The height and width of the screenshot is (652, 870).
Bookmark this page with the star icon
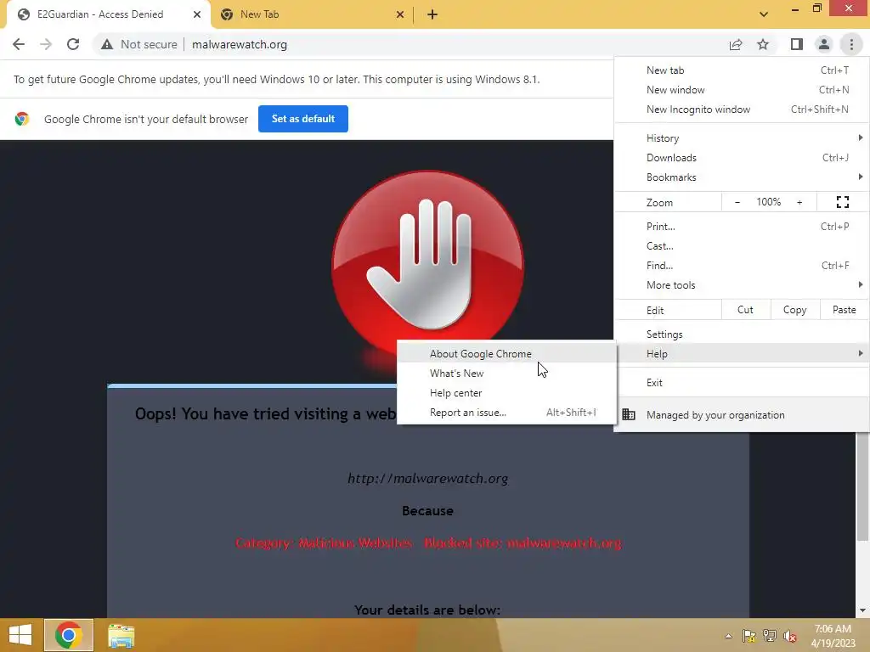763,44
